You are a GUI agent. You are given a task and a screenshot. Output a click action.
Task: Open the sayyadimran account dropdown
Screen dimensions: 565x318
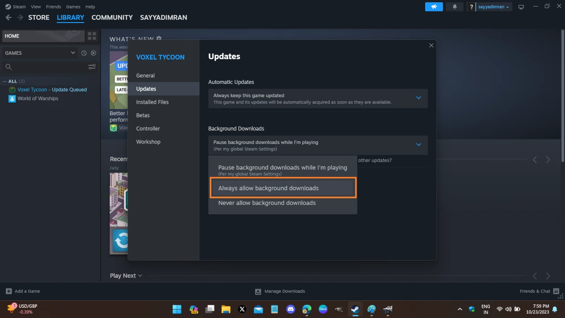click(x=493, y=7)
